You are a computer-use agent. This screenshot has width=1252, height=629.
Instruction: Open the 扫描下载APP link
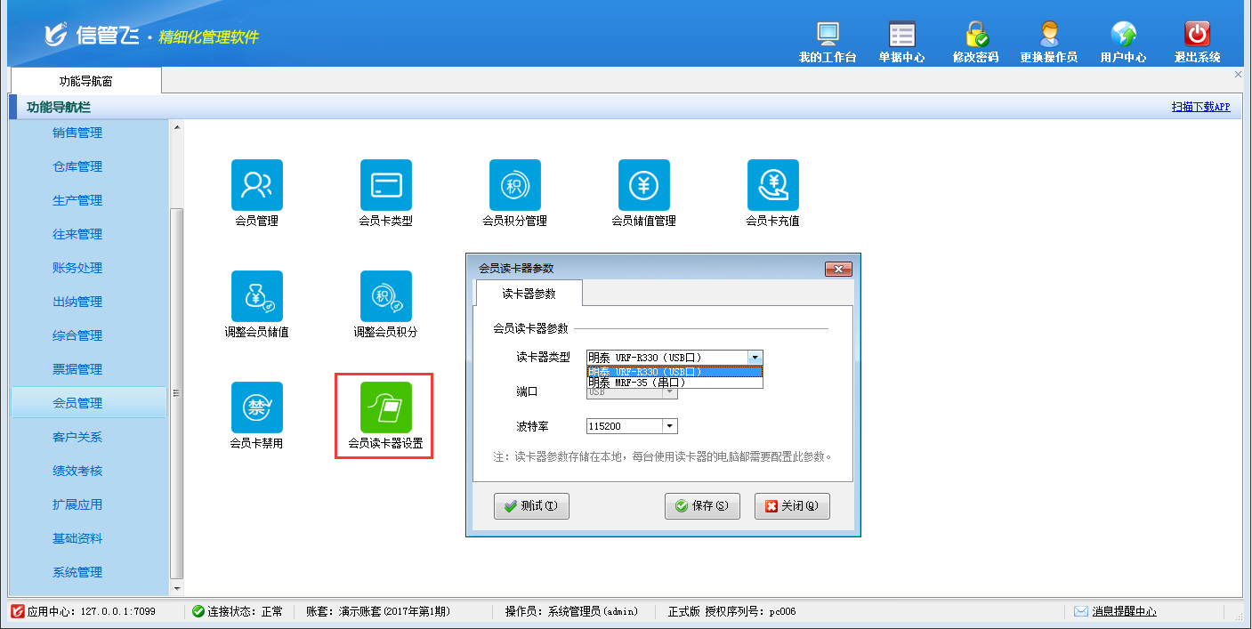[x=1200, y=107]
